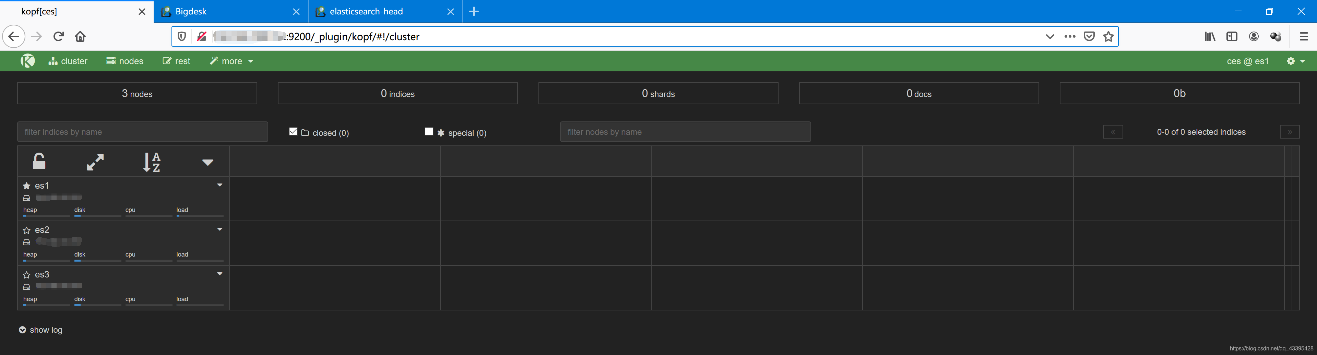
Task: Open the settings gear dropdown
Action: click(1295, 61)
